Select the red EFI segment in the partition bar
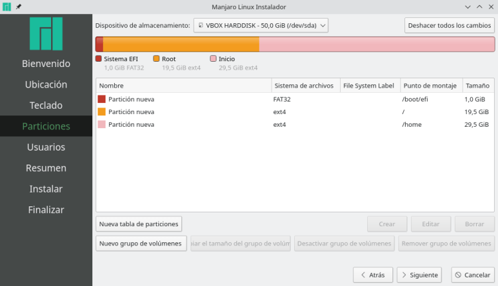This screenshot has width=498, height=286. (100, 44)
